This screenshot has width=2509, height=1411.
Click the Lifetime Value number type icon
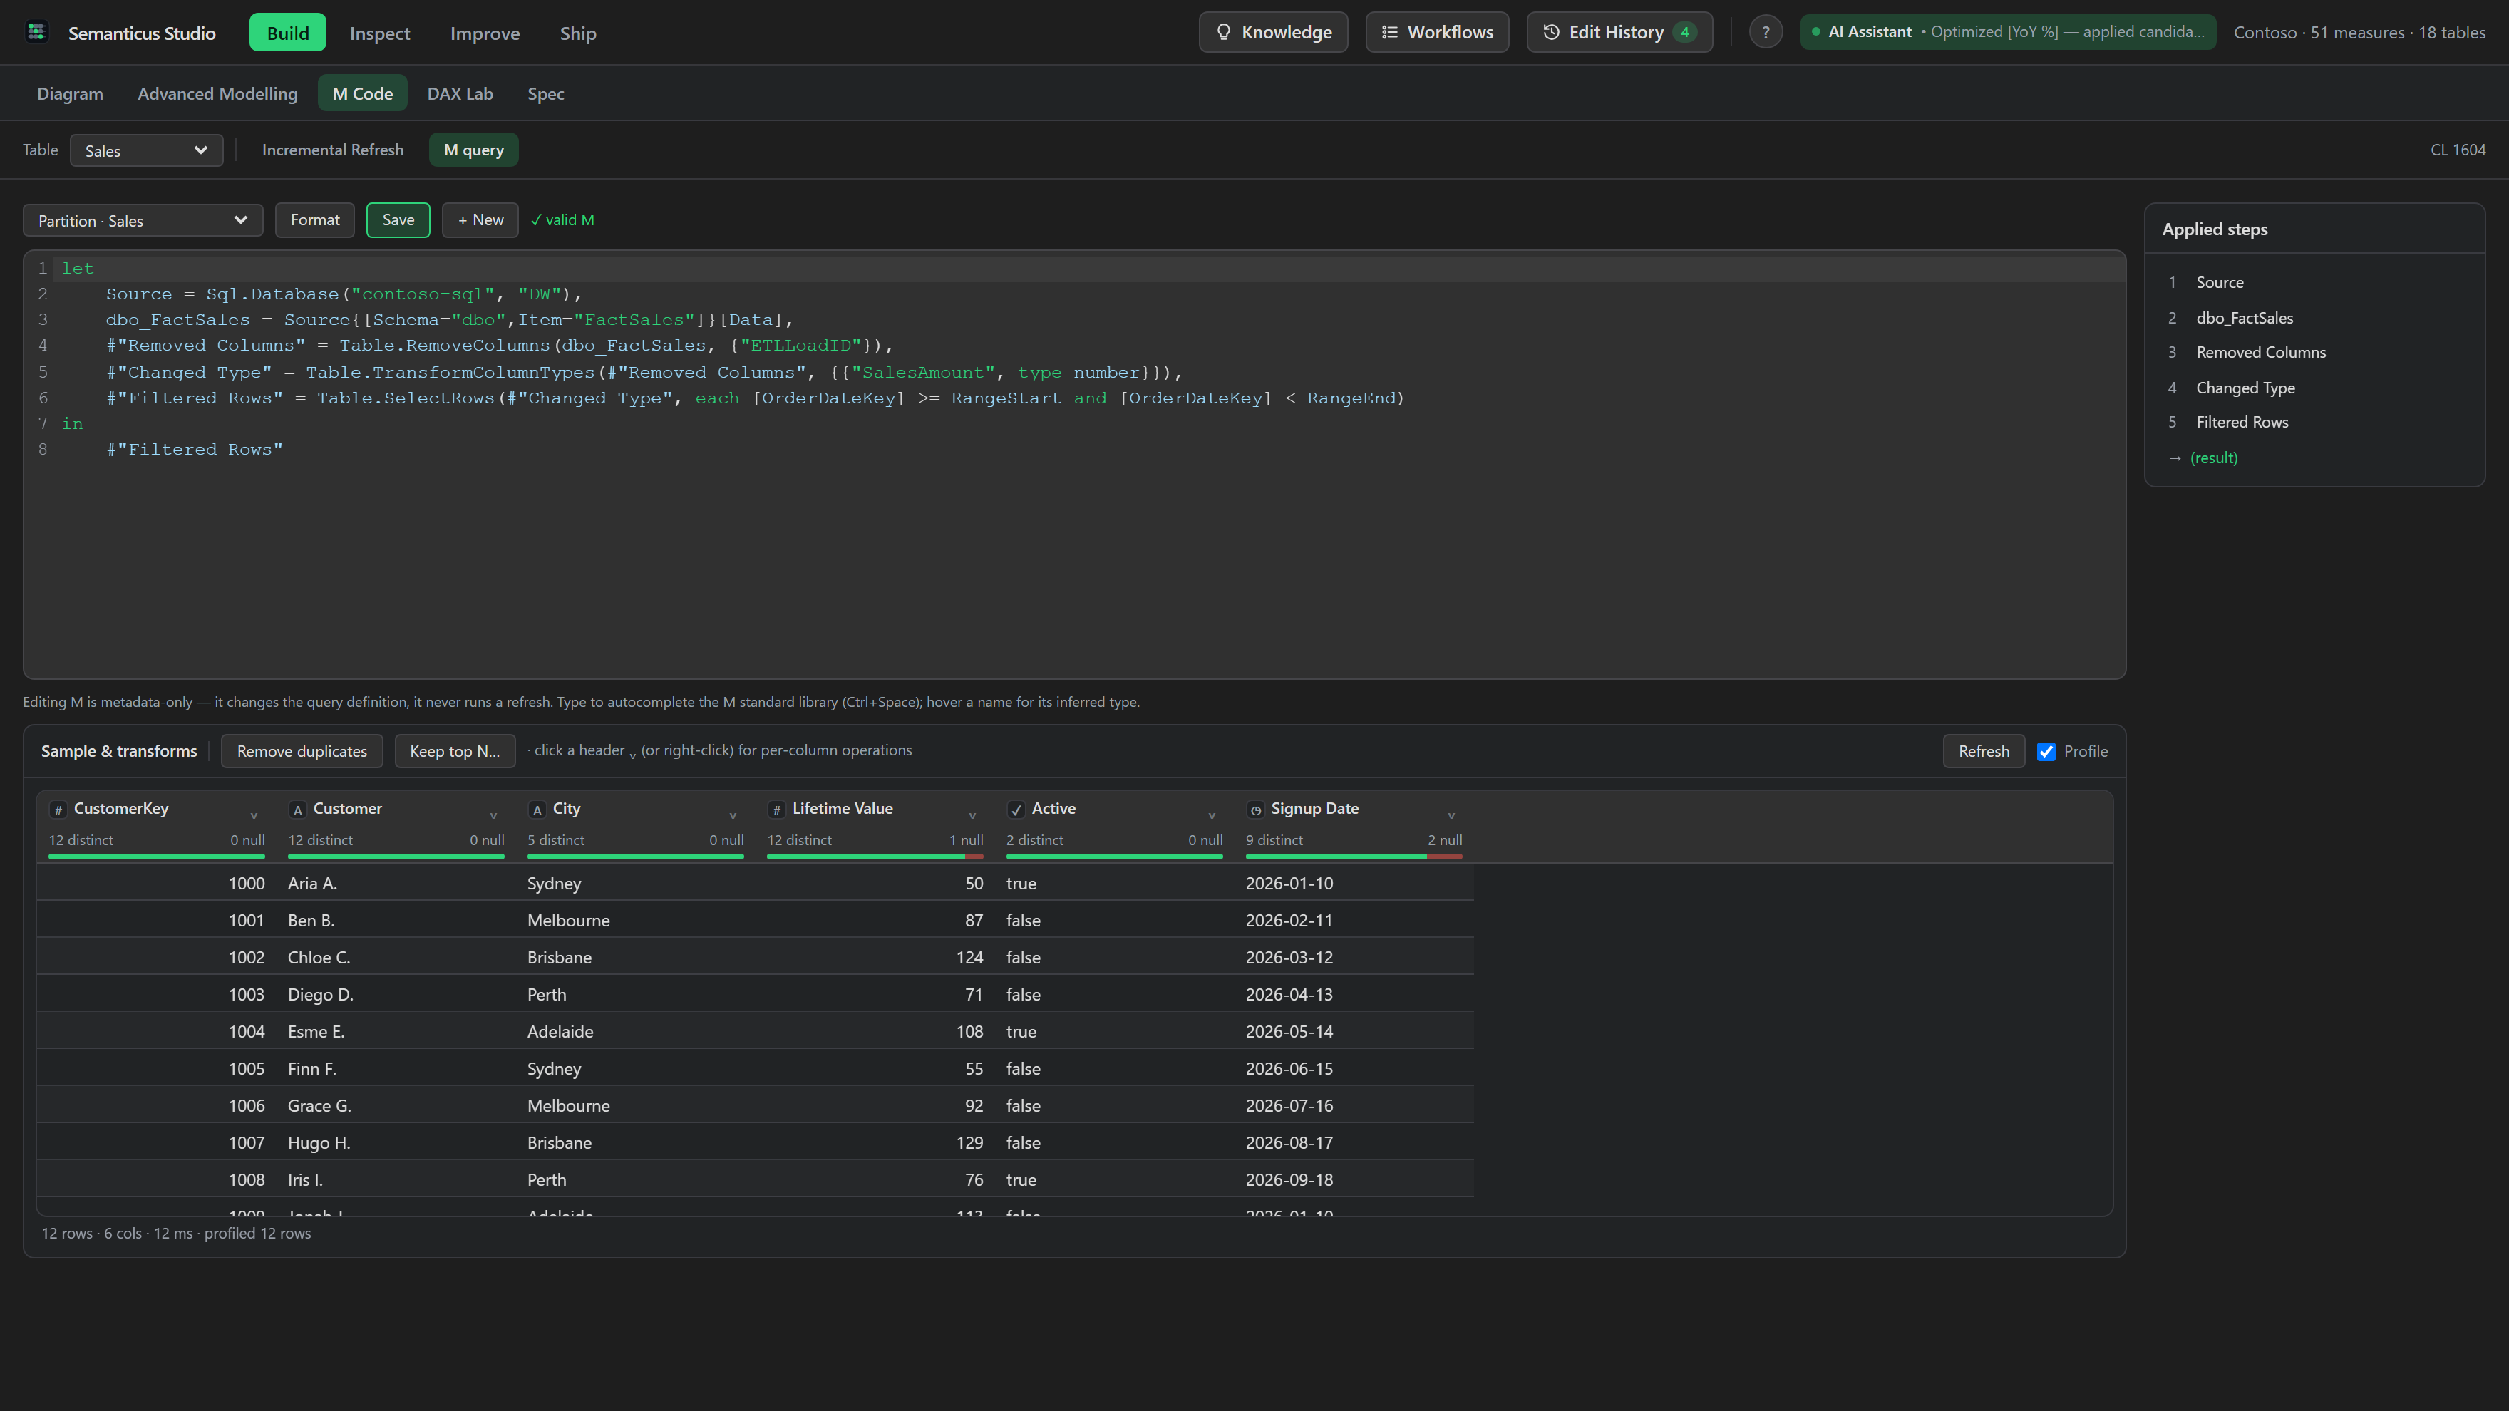point(776,810)
